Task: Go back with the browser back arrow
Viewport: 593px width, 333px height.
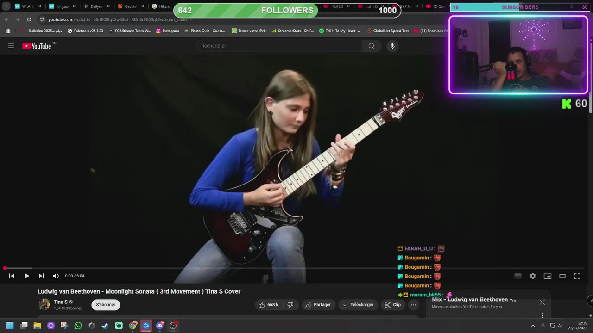Action: click(x=6, y=19)
